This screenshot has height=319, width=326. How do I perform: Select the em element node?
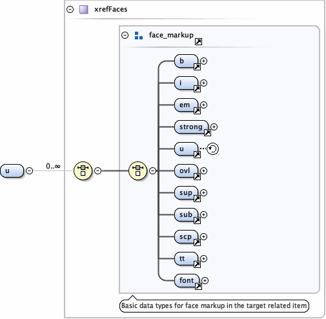(x=186, y=105)
